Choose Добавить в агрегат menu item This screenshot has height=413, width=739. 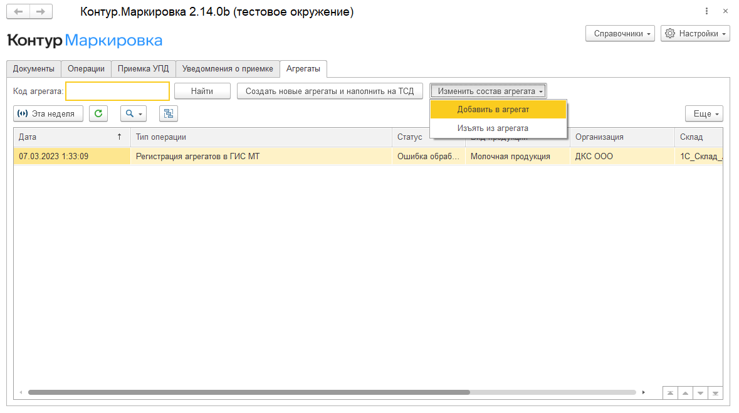[498, 110]
